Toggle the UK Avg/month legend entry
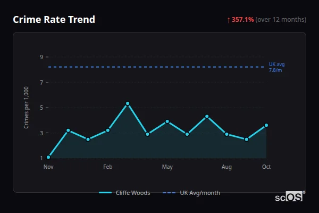The image size is (319, 213). pos(191,193)
